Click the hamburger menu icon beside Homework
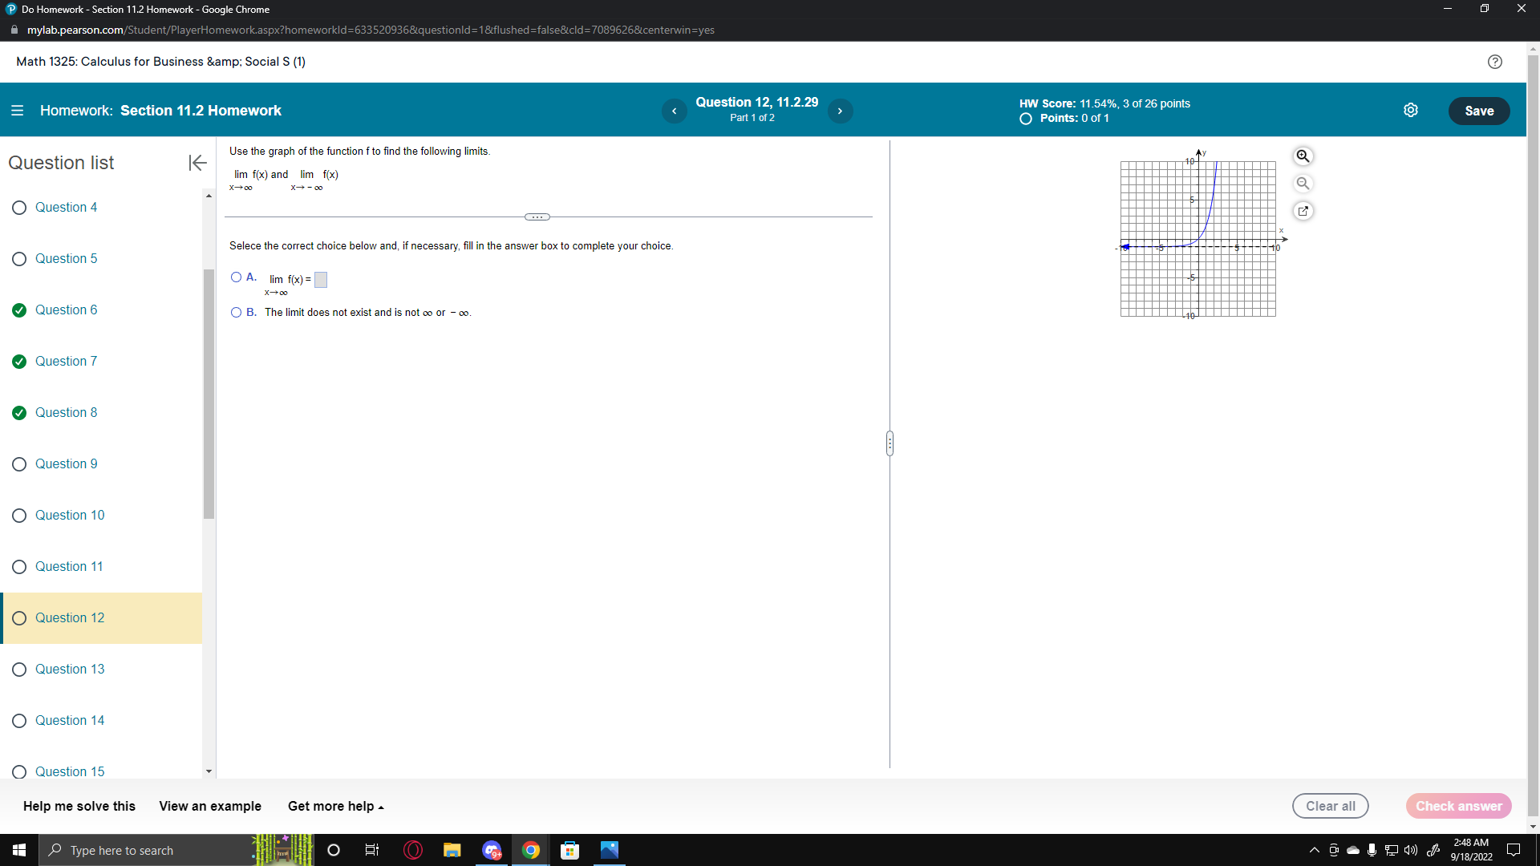Viewport: 1540px width, 866px height. pyautogui.click(x=17, y=111)
